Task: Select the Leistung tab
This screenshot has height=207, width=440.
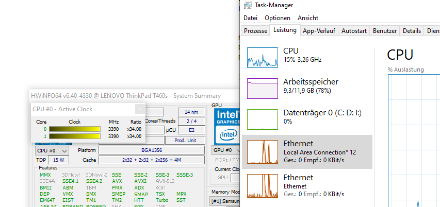Action: [x=285, y=30]
